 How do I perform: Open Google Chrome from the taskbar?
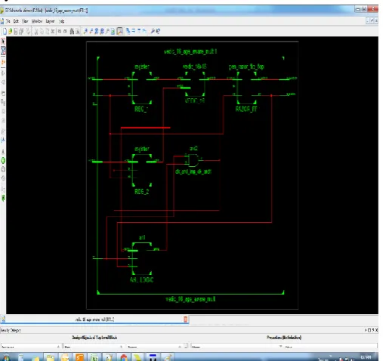124,357
